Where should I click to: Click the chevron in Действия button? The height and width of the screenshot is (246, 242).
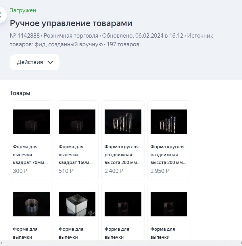(x=50, y=62)
